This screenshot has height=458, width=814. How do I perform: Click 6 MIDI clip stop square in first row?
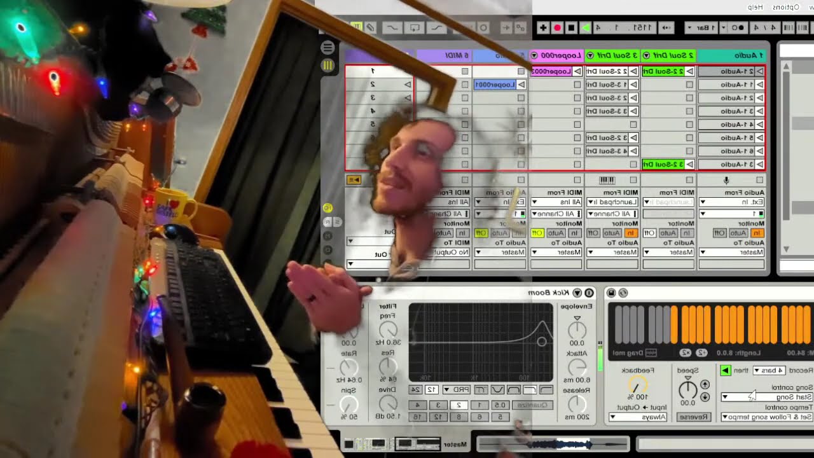click(465, 72)
